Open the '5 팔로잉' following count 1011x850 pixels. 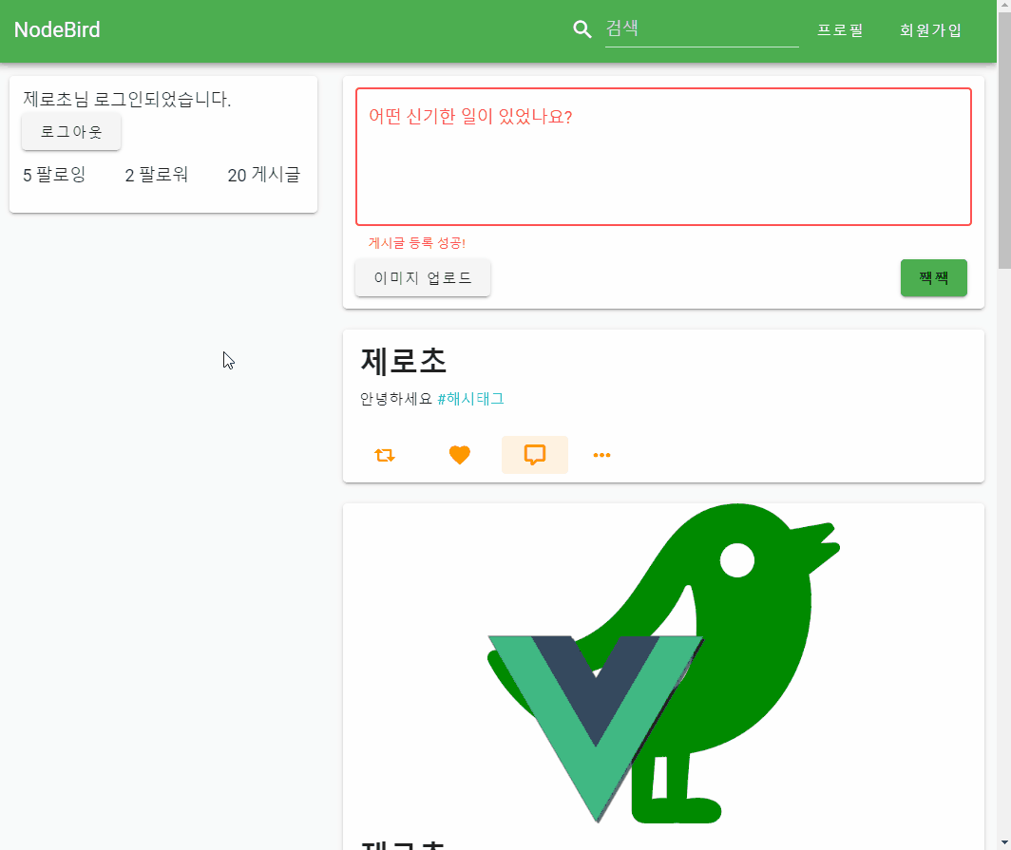click(54, 175)
